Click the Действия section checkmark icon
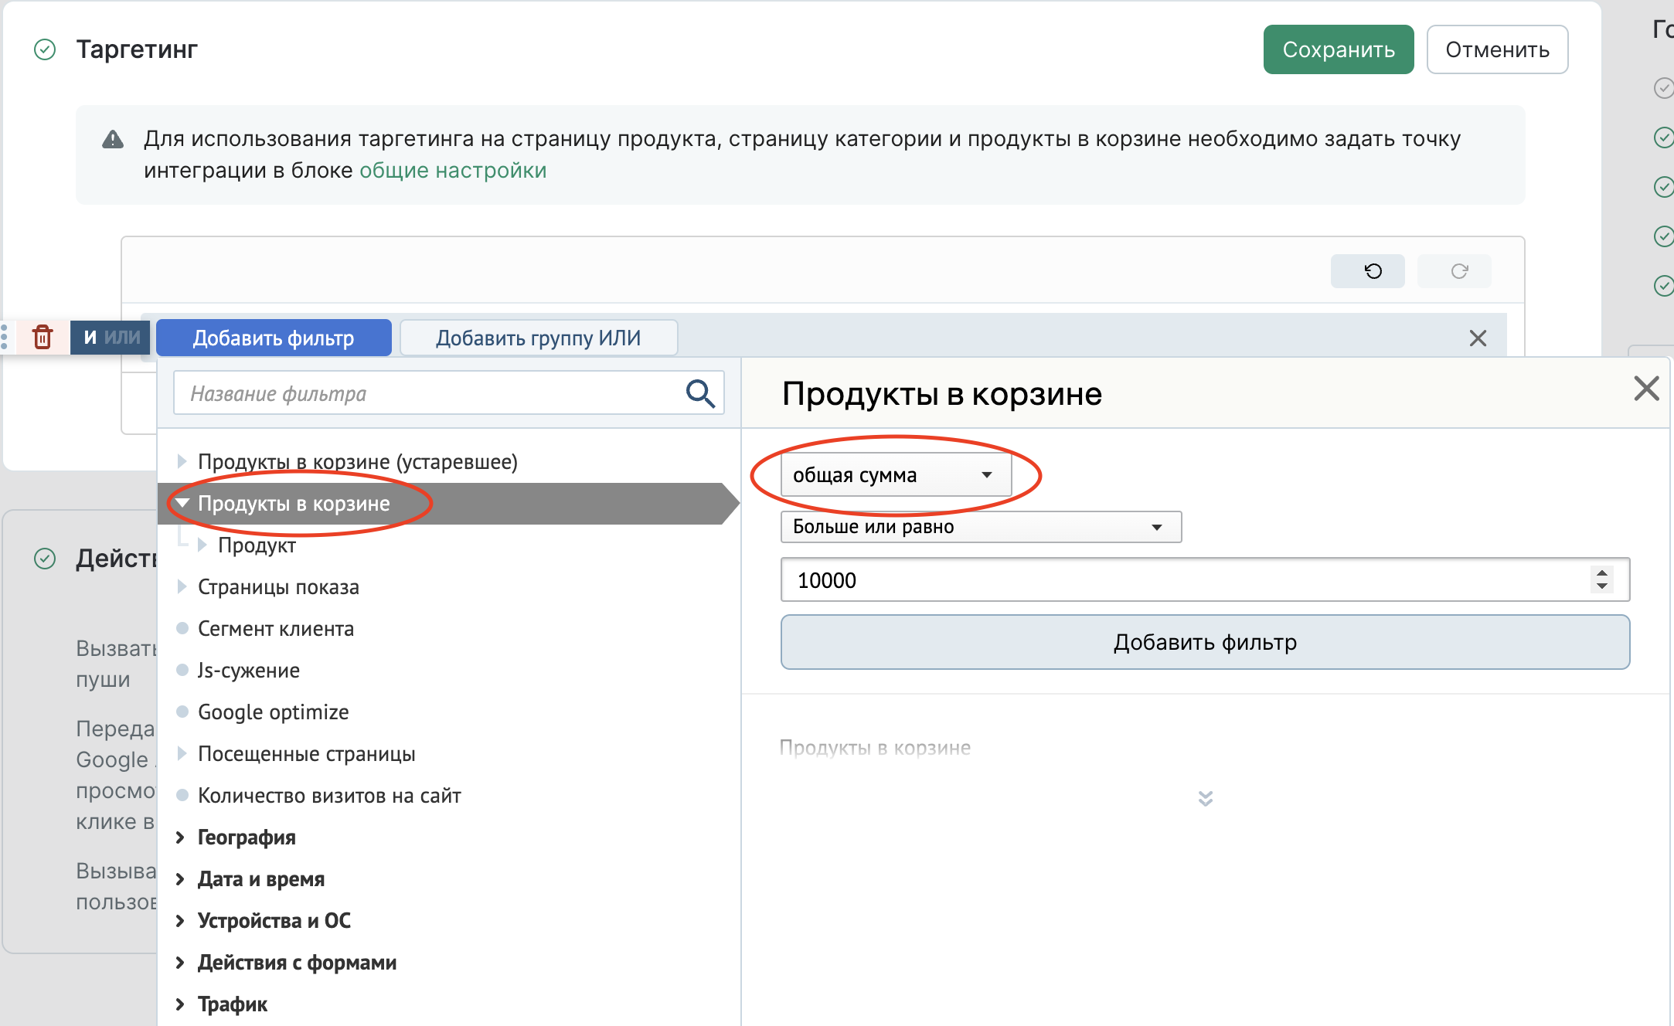Image resolution: width=1674 pixels, height=1026 pixels. 45,558
